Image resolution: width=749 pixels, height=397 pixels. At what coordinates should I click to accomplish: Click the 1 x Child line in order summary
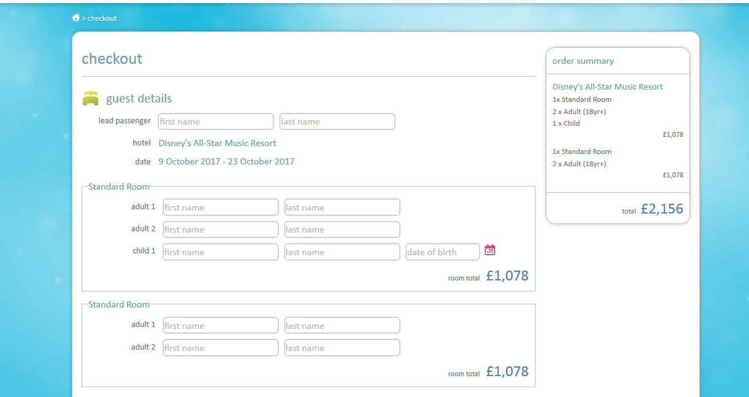(x=566, y=123)
